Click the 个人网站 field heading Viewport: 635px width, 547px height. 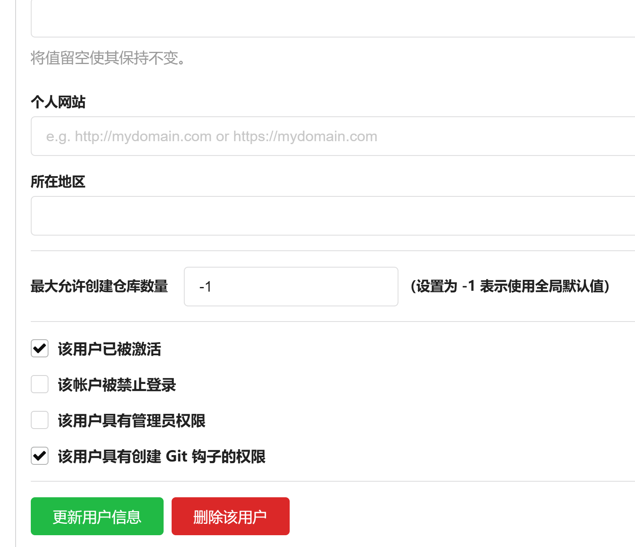(x=58, y=102)
